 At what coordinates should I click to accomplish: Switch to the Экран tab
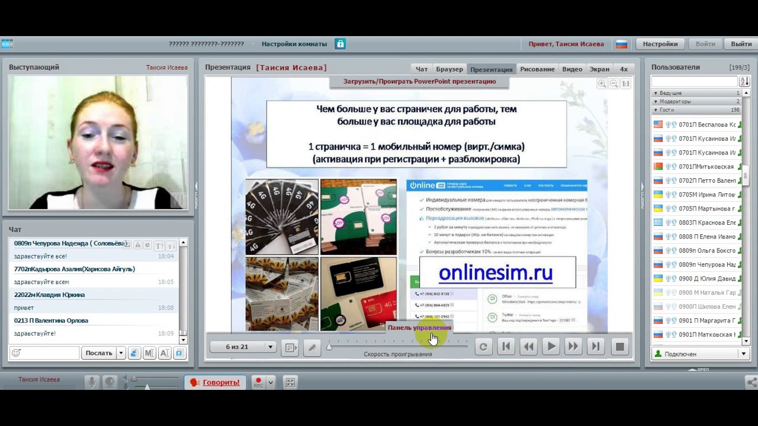[599, 69]
